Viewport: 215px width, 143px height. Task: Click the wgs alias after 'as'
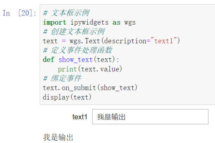[x=130, y=22]
